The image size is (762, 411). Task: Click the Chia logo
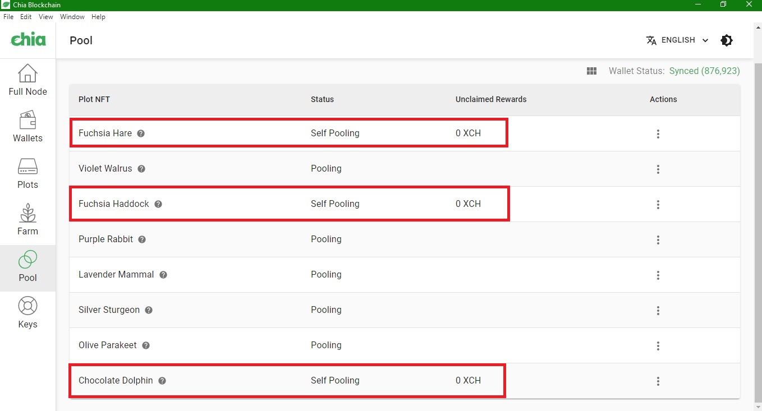point(29,40)
